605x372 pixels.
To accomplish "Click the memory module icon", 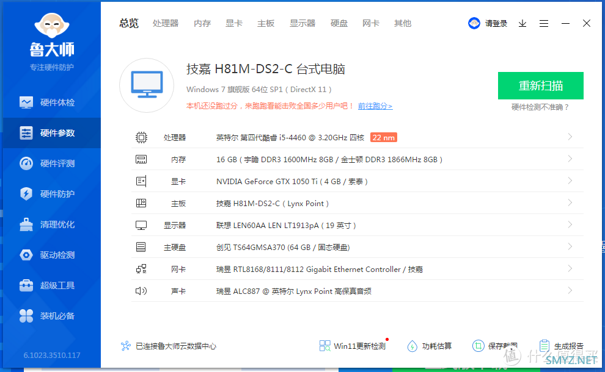I will click(141, 159).
